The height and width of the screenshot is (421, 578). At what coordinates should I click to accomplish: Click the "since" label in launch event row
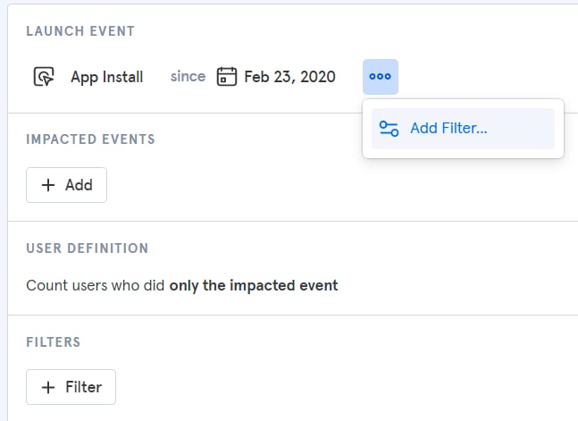tap(188, 76)
